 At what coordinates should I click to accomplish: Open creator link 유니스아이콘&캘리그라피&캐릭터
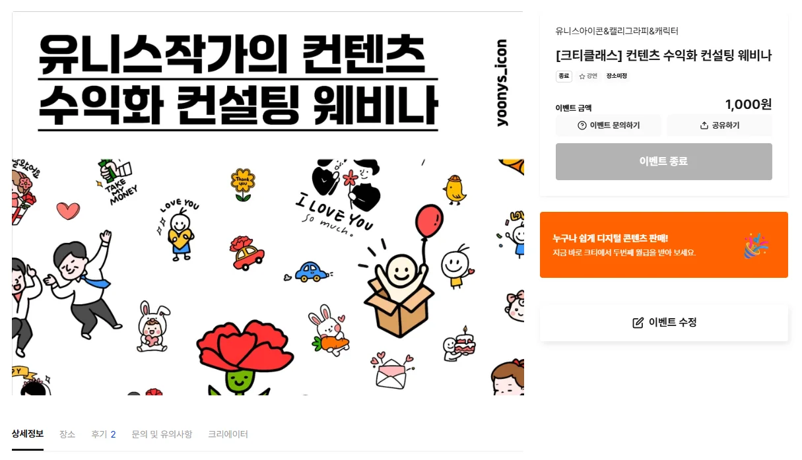617,31
